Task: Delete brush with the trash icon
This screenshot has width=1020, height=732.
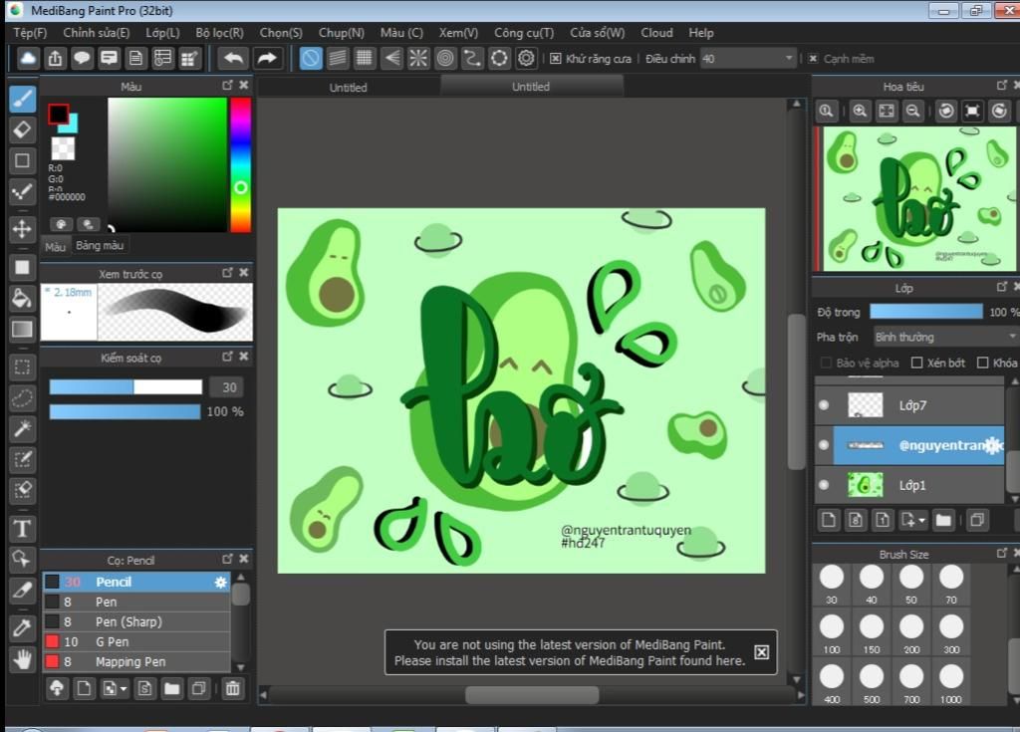Action: click(232, 688)
